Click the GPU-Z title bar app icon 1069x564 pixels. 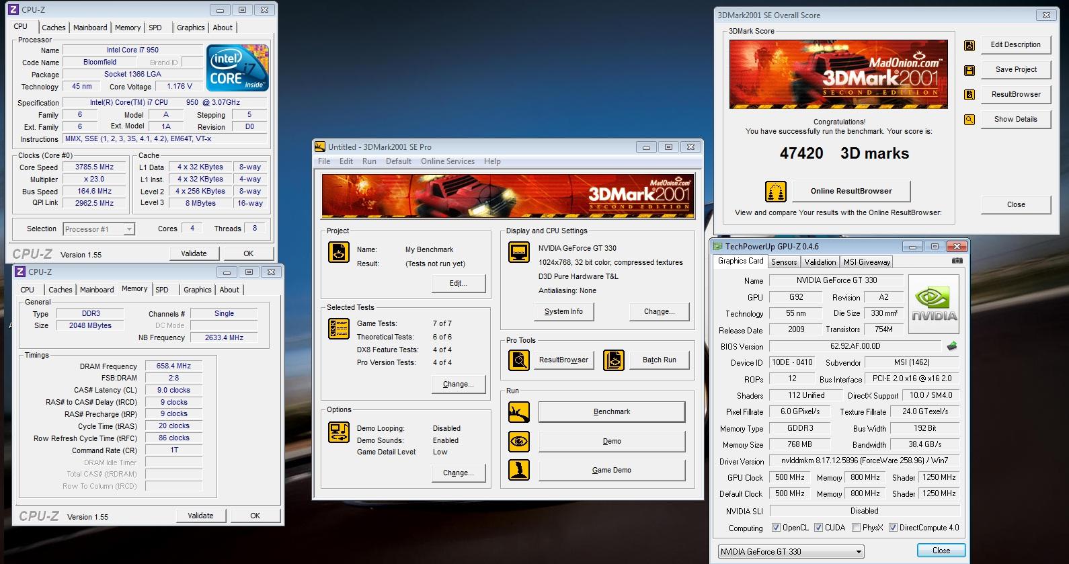coord(718,247)
